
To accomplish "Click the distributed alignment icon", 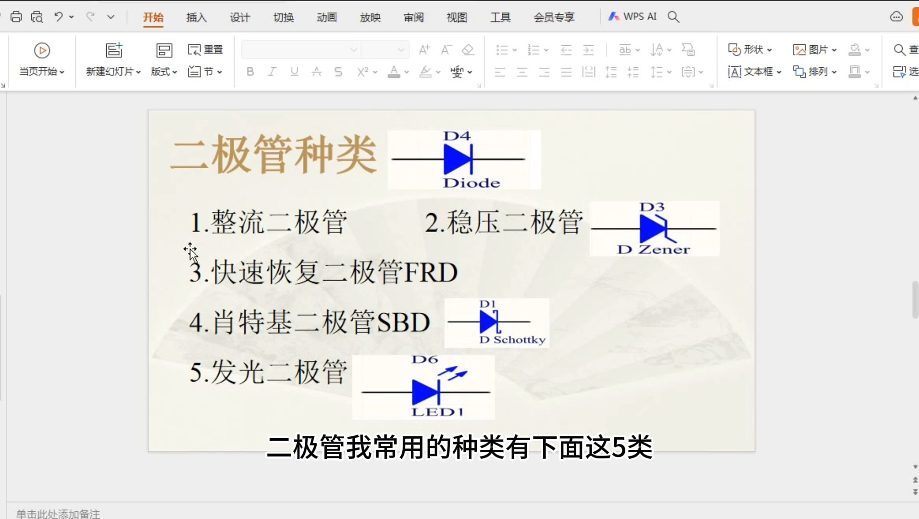I will click(x=588, y=72).
